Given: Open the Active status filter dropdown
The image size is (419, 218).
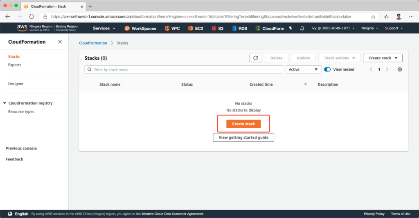Looking at the screenshot, I should (303, 69).
